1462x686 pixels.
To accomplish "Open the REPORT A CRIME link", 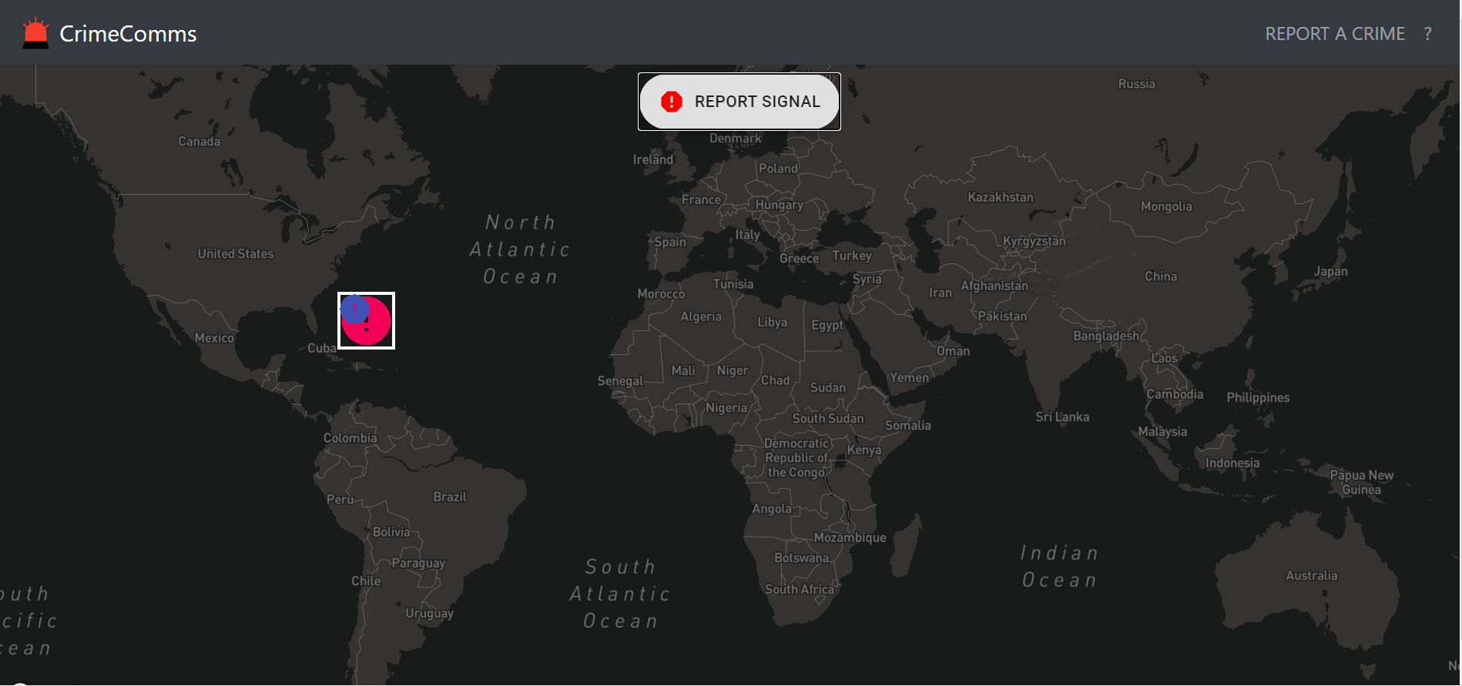I will [x=1335, y=34].
